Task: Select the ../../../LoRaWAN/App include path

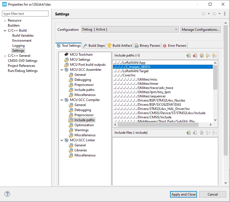Action: 129,63
